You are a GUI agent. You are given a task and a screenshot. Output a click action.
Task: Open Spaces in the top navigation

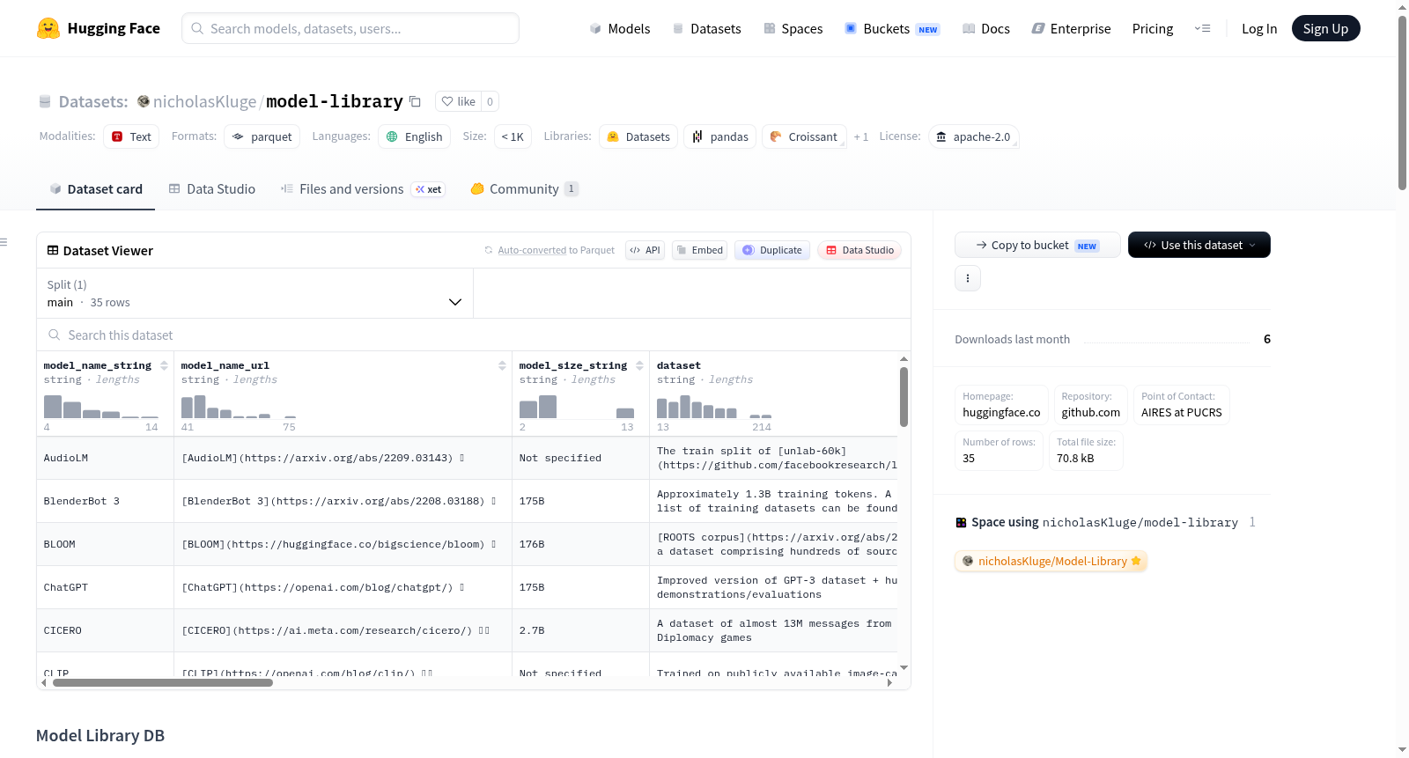click(x=793, y=28)
